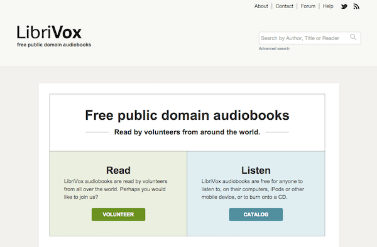Click the paragraph beginning 'LibriVox audiobooks are free for anyone'
Viewport: 377px width, 247px height.
click(253, 189)
